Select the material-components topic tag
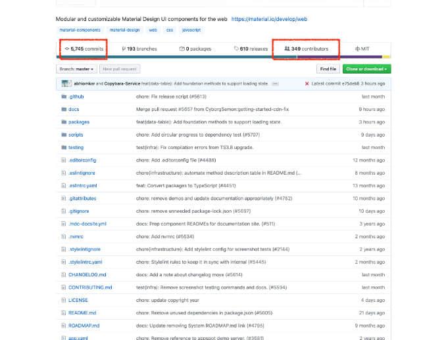Viewport: 444px width, 340px height. [78, 30]
